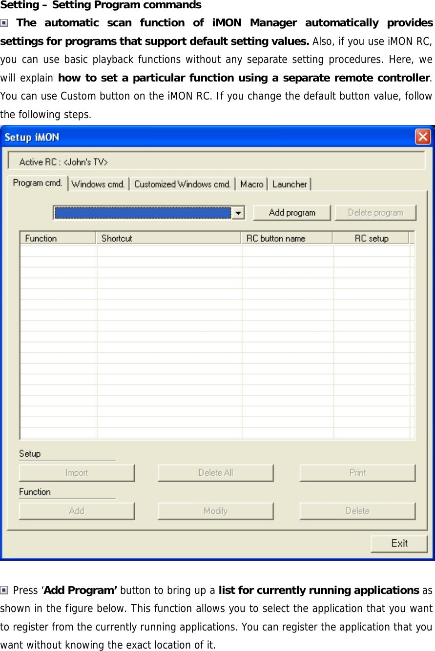435x651 pixels.
Task: Open the program selection dropdown
Action: (239, 212)
